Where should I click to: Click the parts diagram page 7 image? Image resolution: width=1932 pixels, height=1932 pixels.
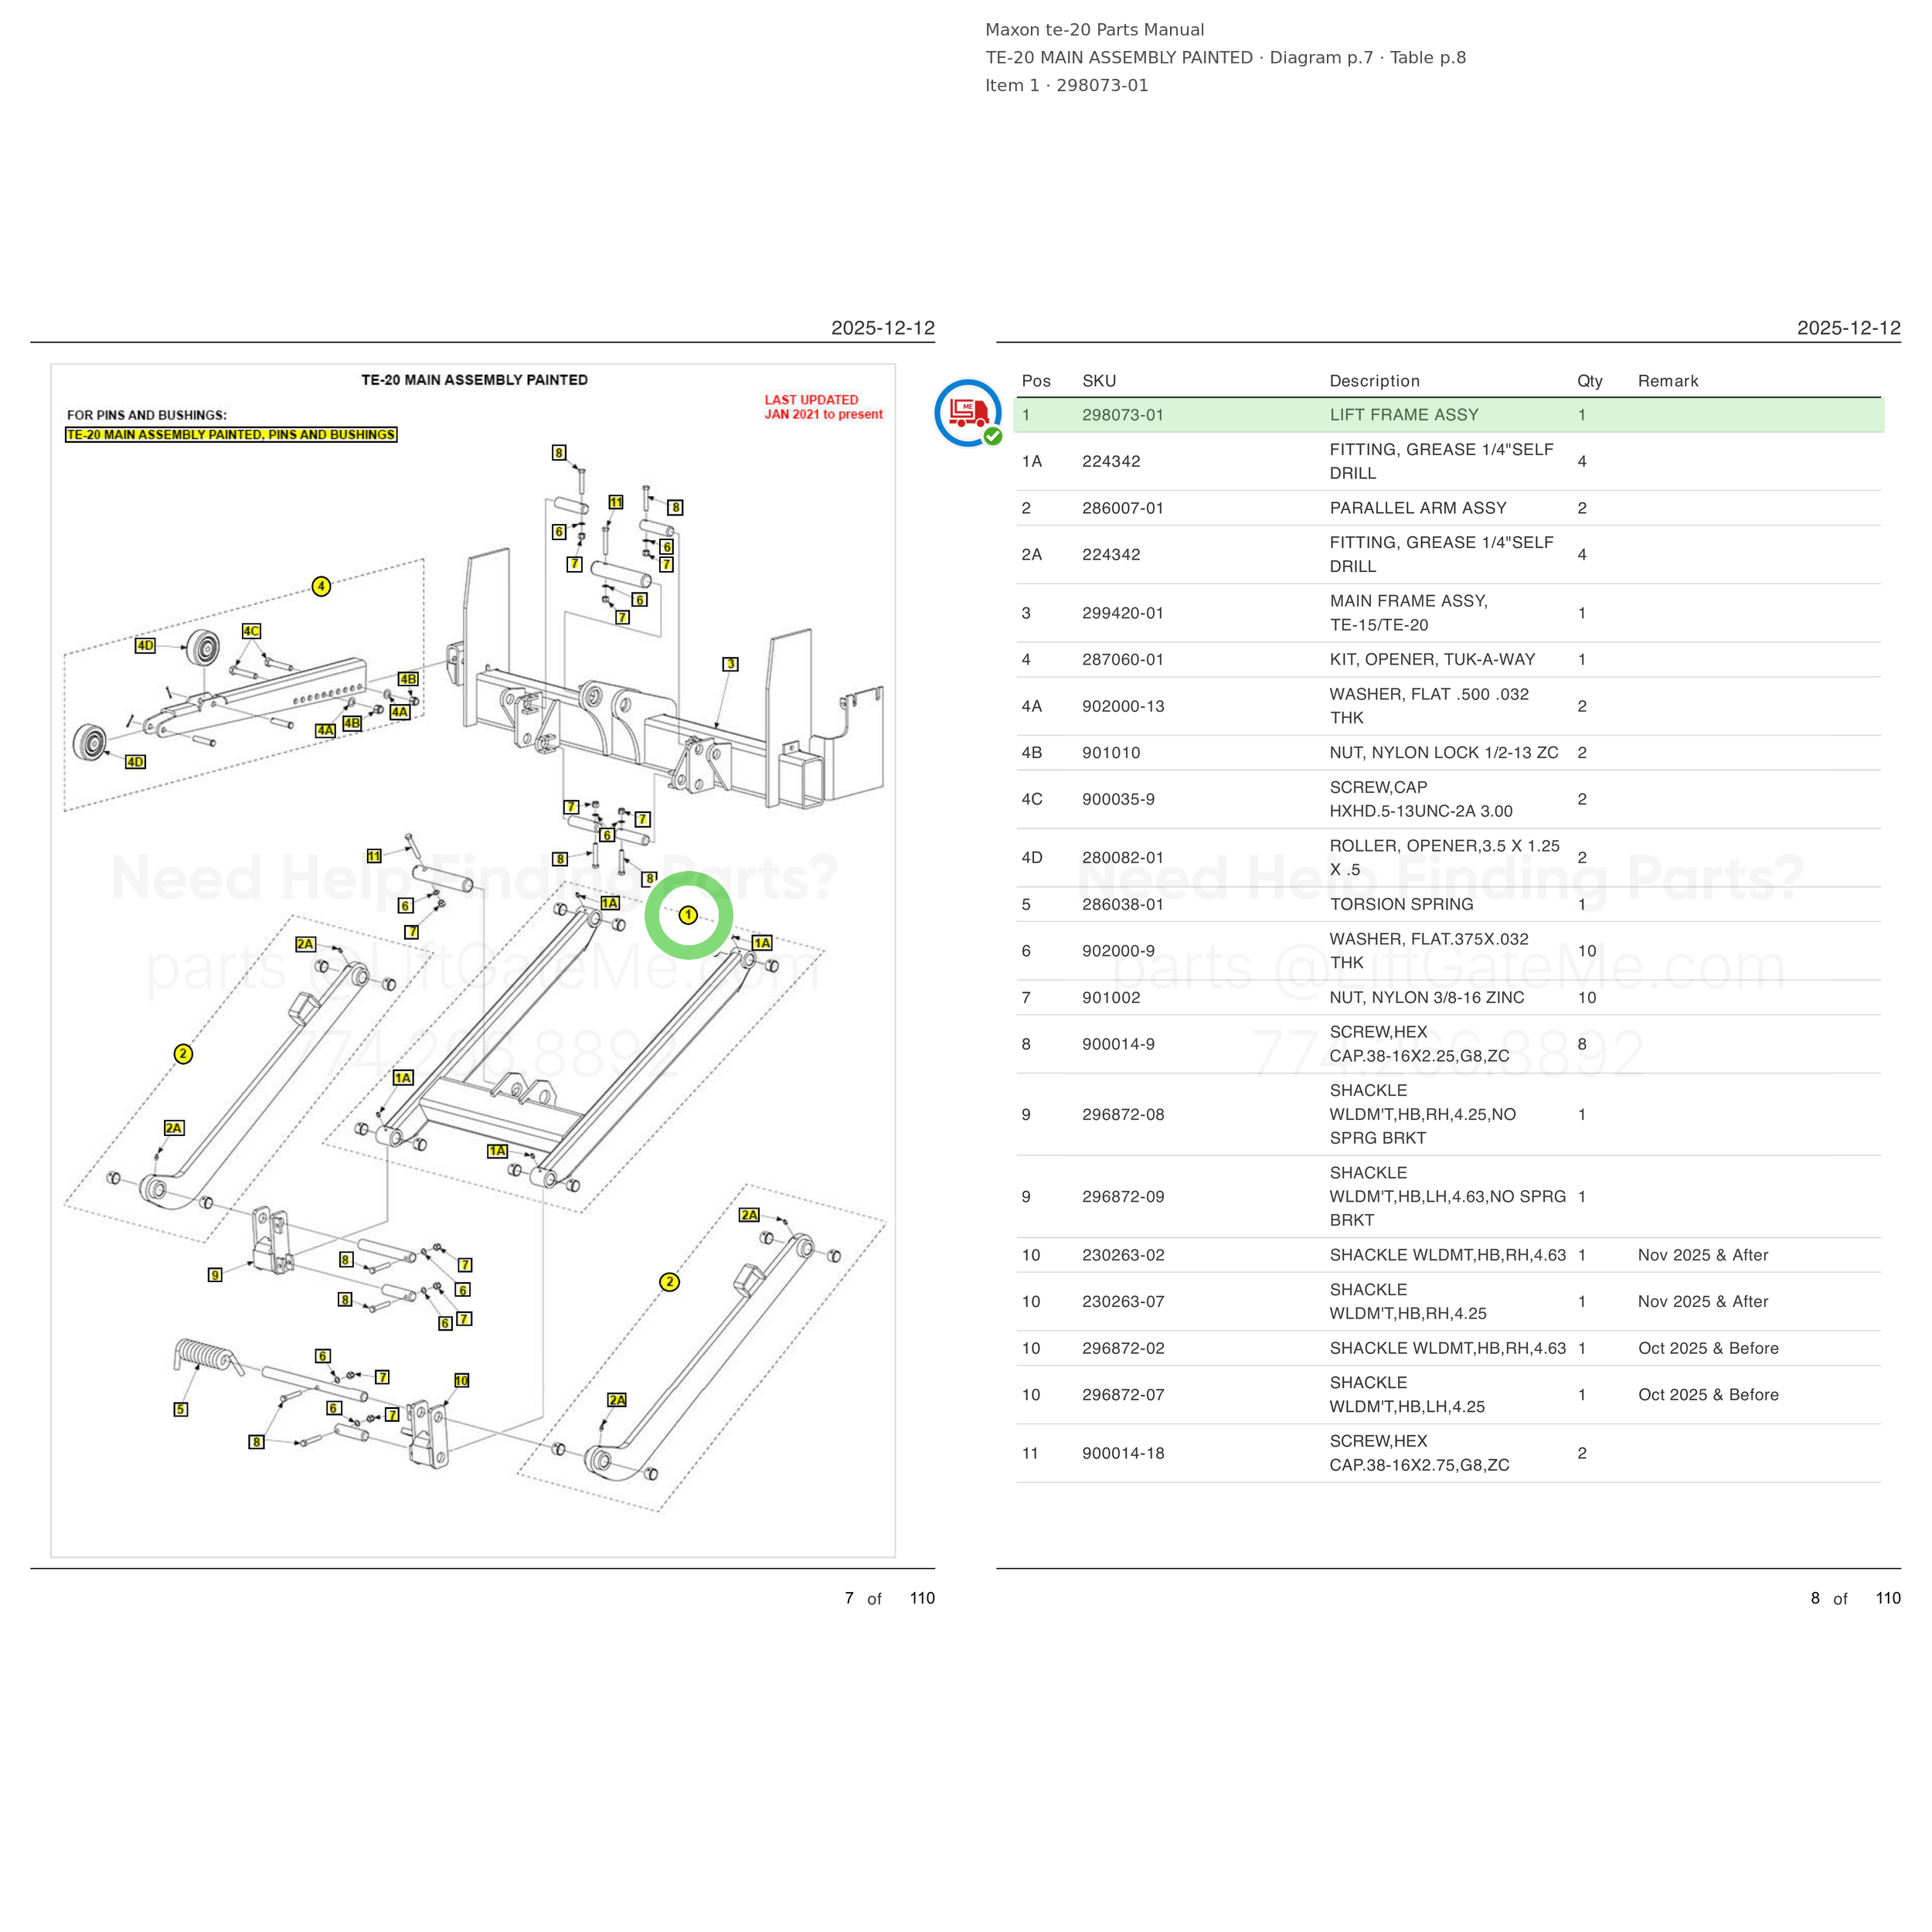point(473,960)
